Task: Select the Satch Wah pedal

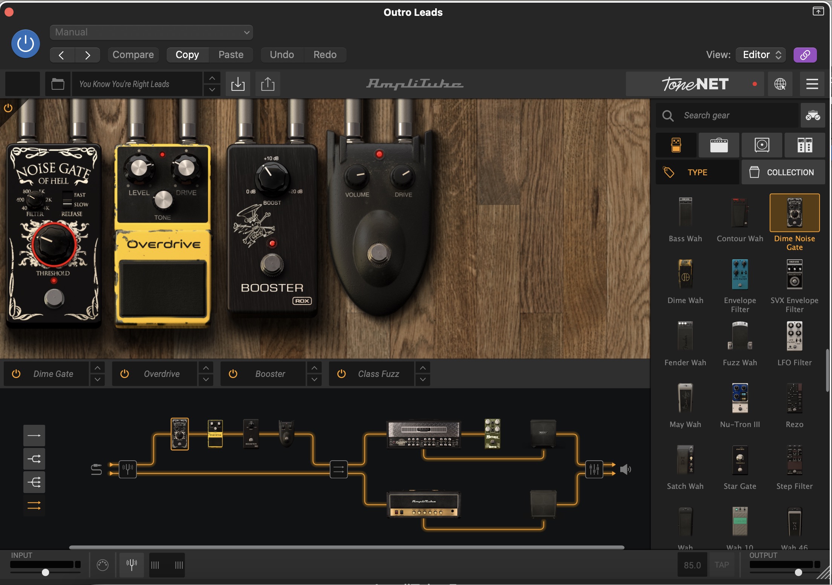Action: (685, 467)
